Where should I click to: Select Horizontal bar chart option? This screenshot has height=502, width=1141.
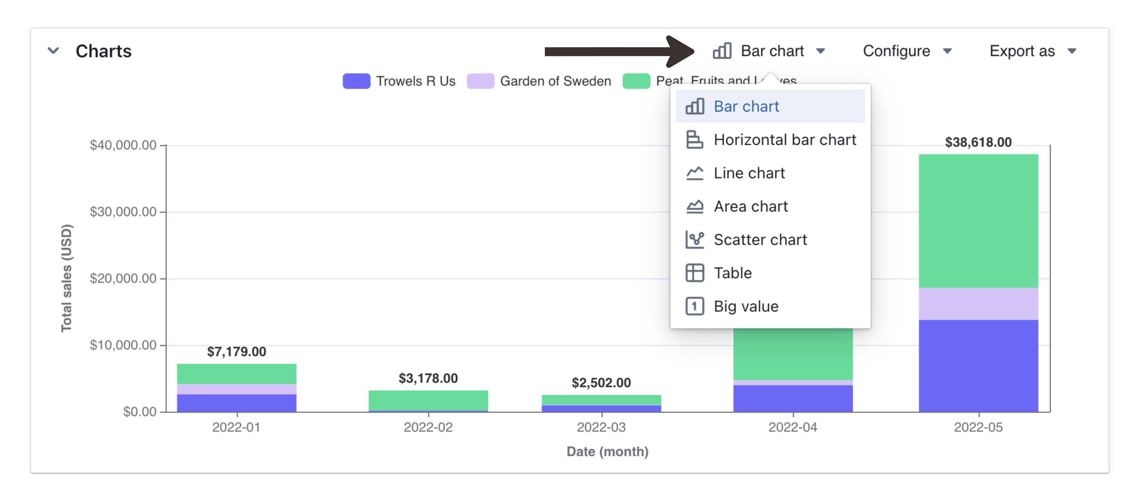(x=770, y=140)
